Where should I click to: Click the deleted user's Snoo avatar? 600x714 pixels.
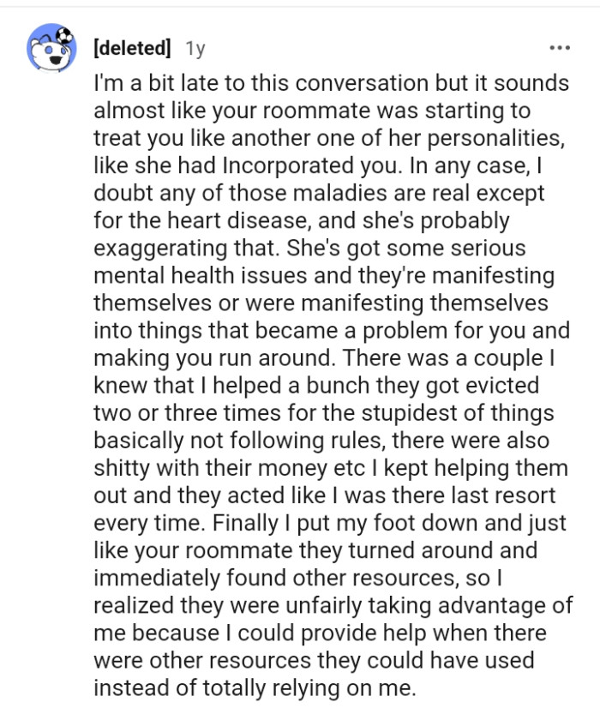pos(49,50)
